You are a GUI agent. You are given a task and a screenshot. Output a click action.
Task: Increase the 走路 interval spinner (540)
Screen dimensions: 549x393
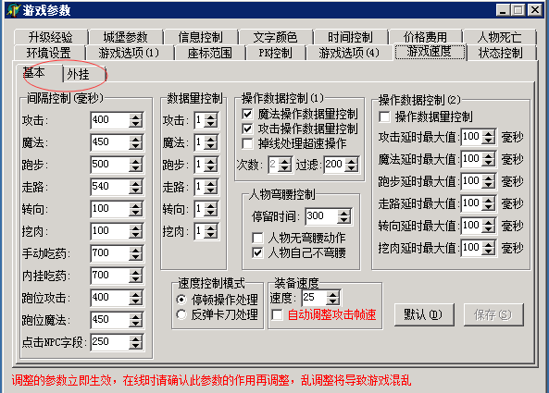(135, 183)
